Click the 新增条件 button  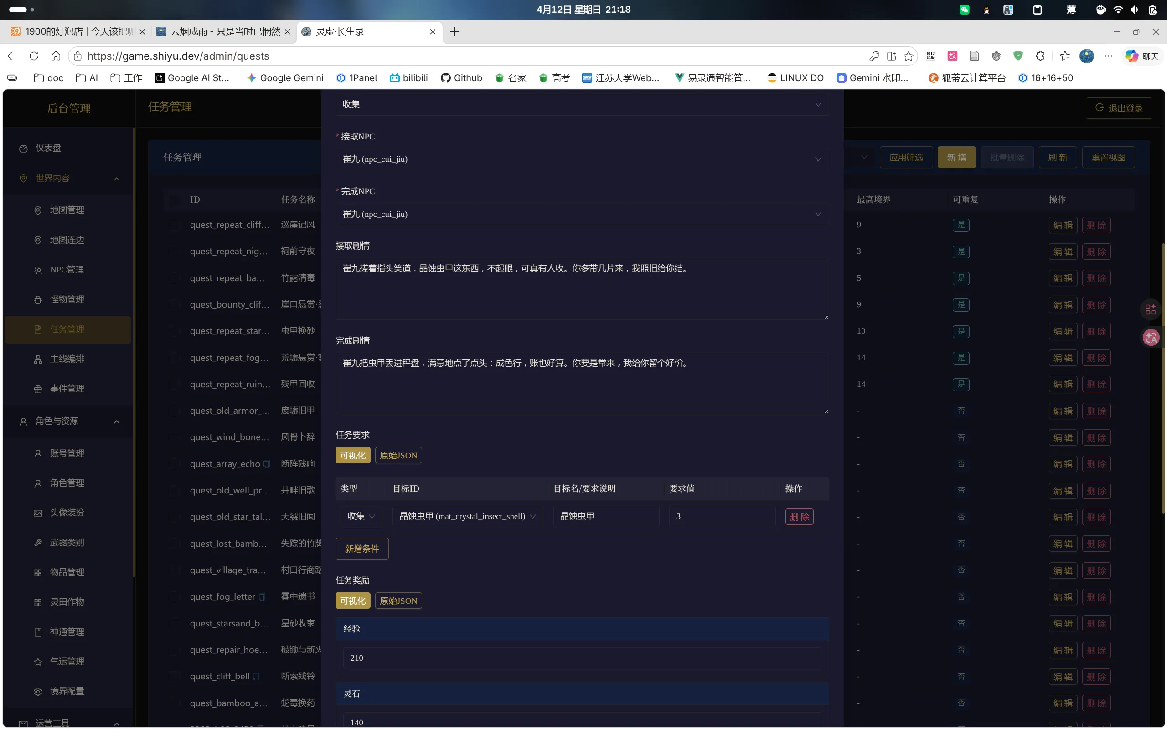(x=361, y=549)
